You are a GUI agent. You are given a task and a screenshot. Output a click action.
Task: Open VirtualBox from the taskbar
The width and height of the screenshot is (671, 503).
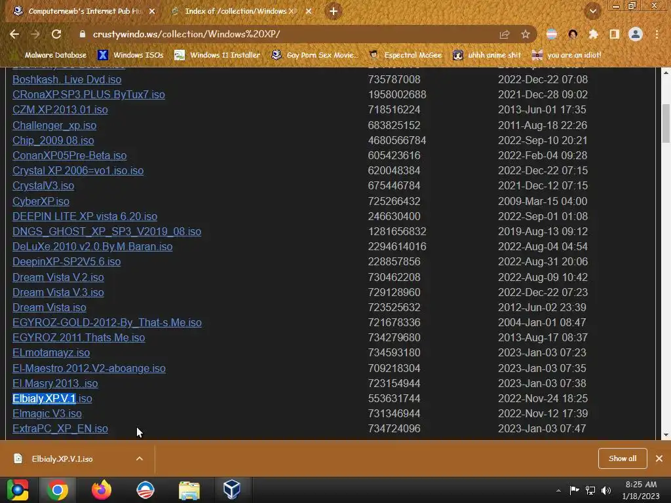pos(232,490)
